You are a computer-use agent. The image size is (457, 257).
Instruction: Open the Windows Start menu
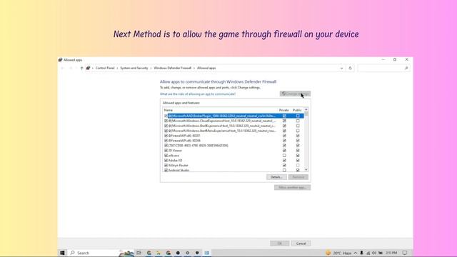(62, 253)
